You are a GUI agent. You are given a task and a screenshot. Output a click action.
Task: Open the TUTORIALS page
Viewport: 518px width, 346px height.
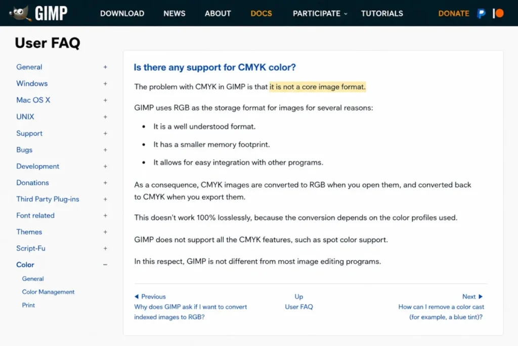382,14
